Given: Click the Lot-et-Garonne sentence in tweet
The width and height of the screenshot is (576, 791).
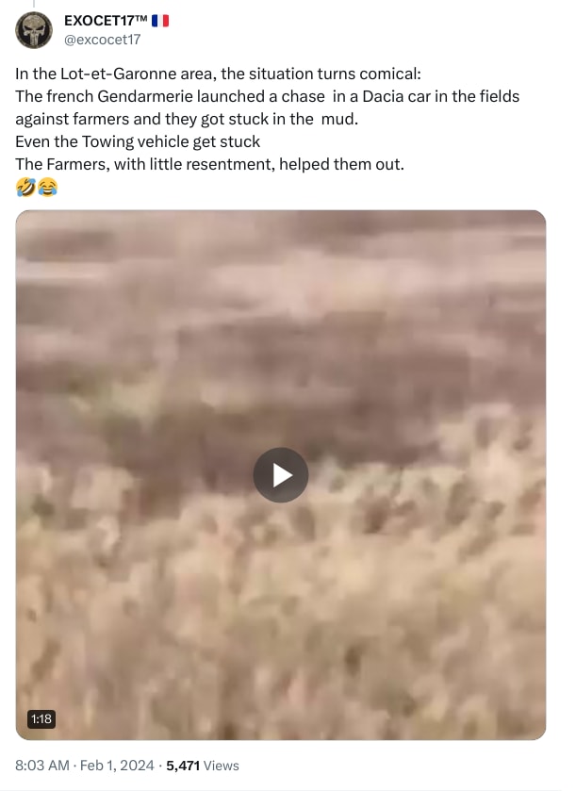Looking at the screenshot, I should 218,74.
